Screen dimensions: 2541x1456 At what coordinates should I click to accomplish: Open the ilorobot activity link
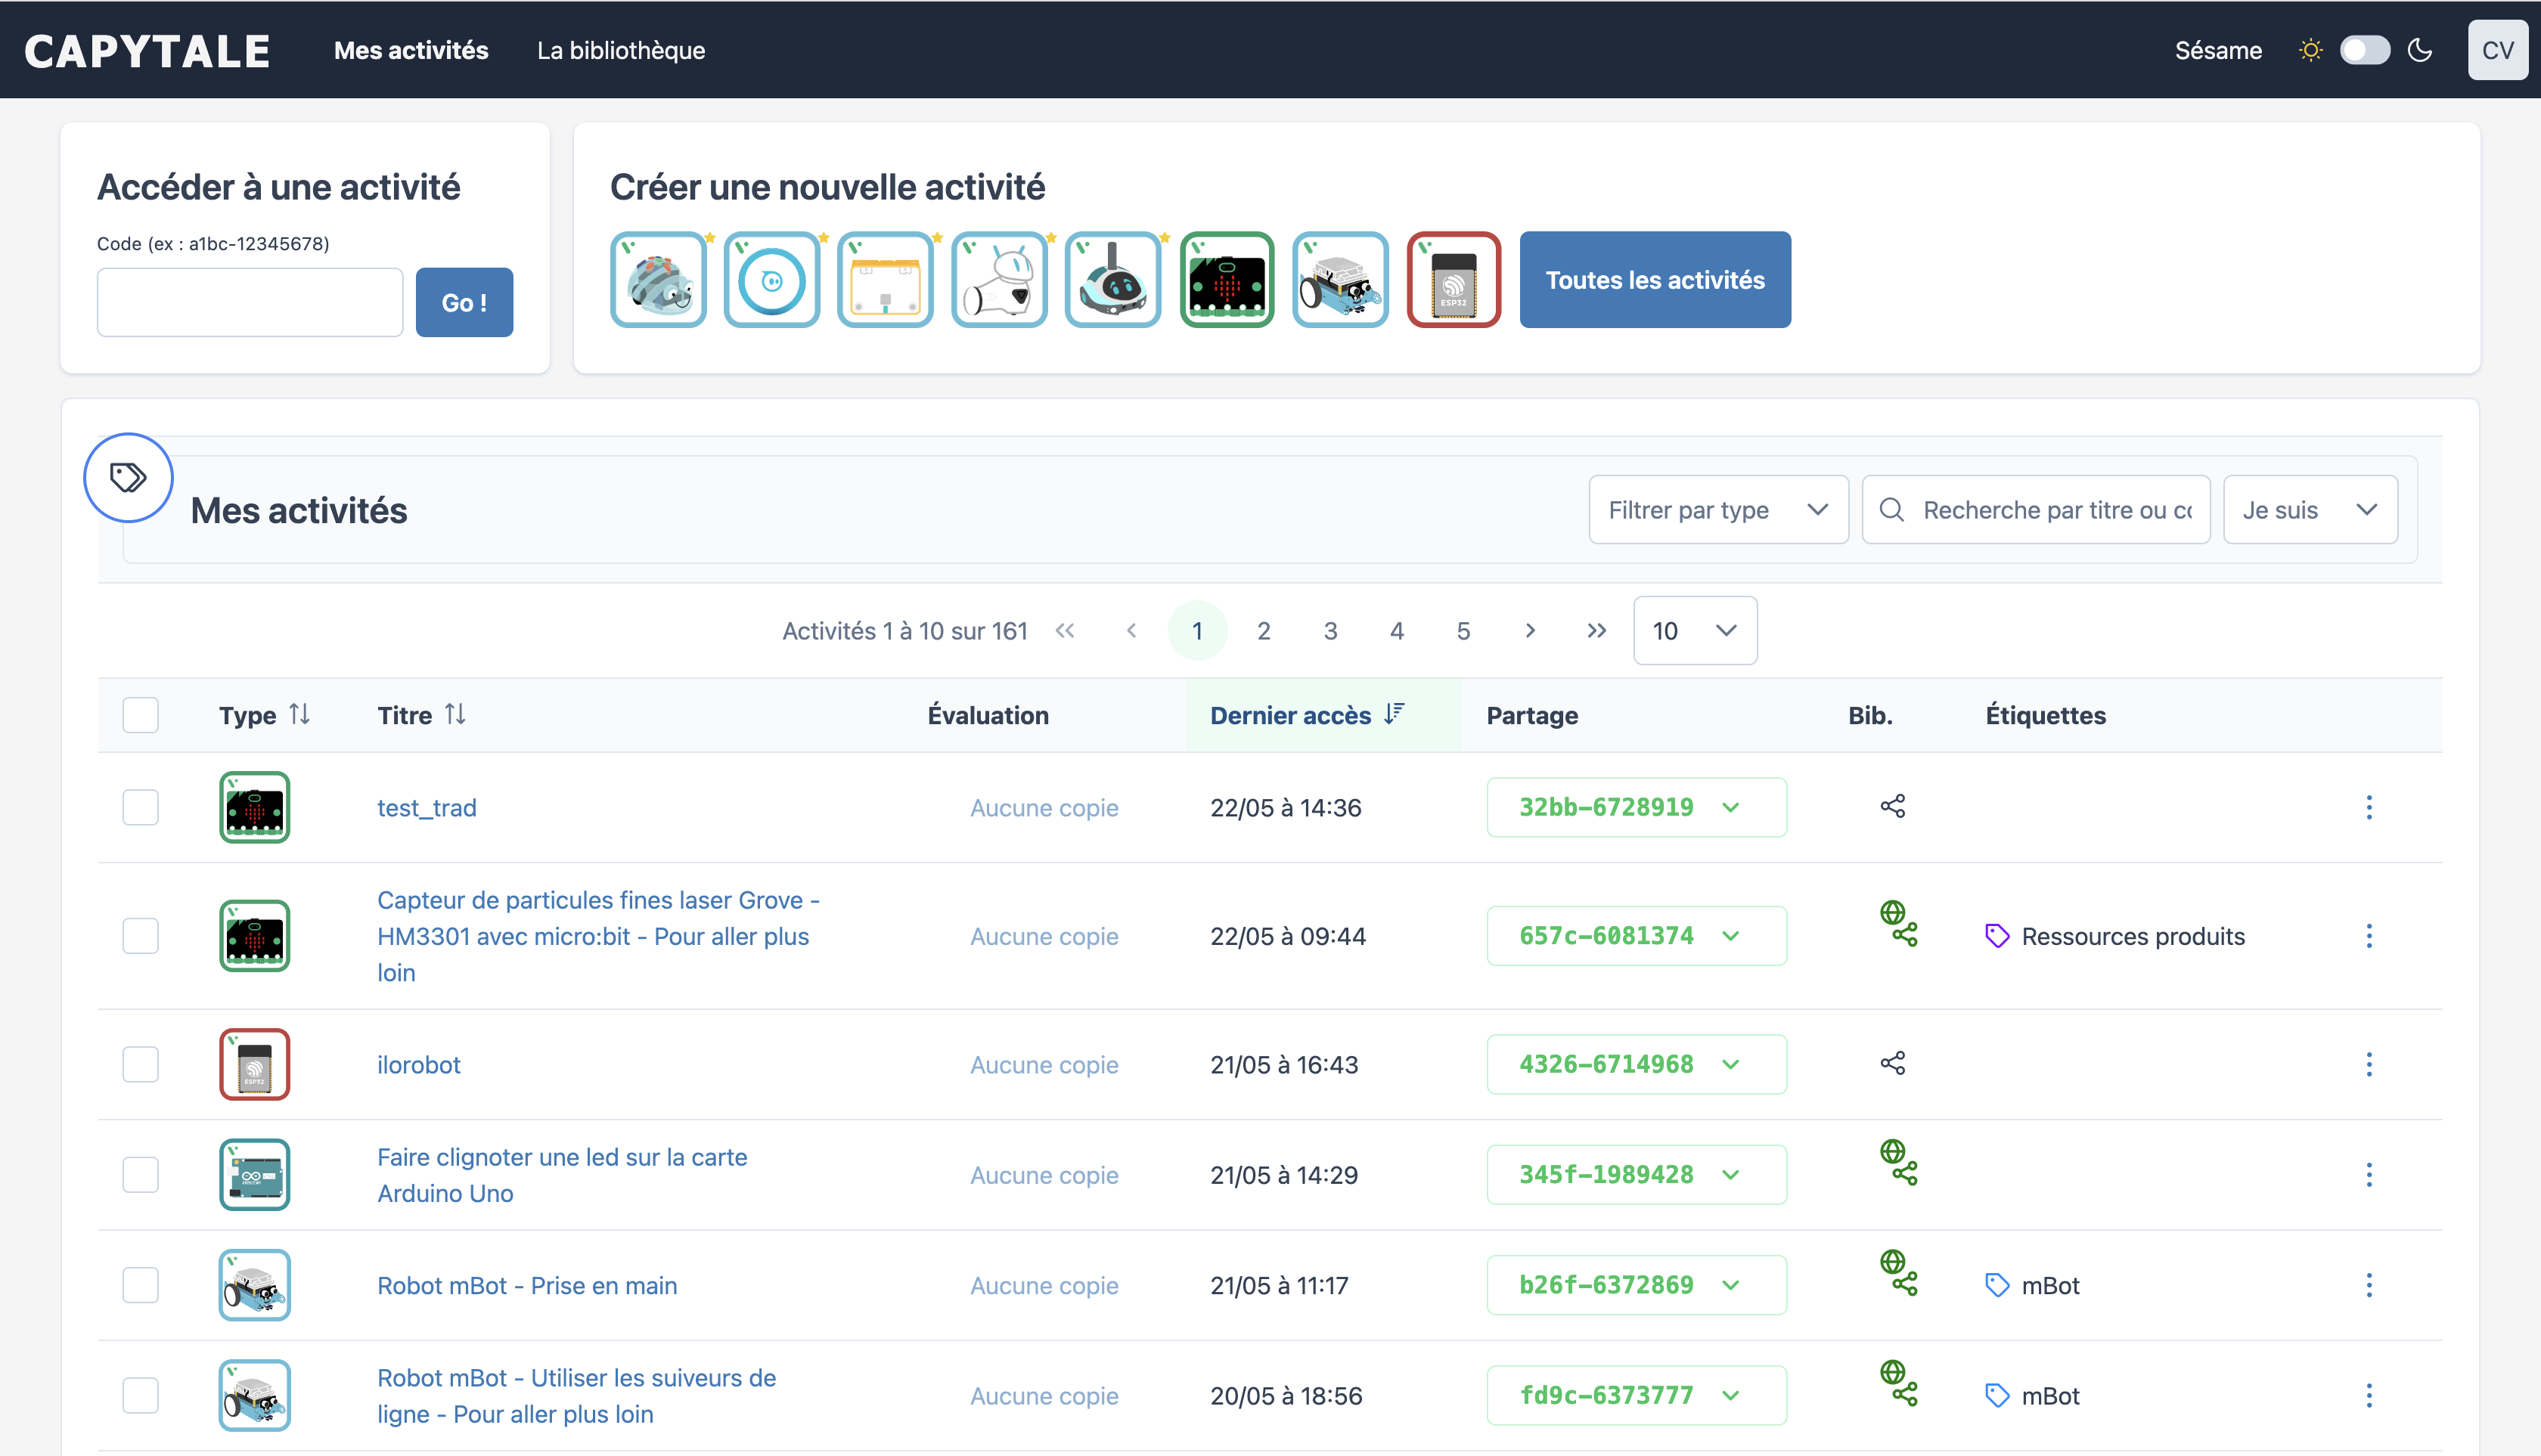(x=418, y=1065)
